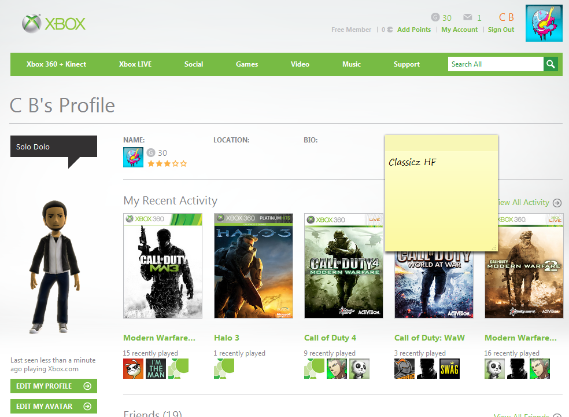This screenshot has height=417, width=569.
Task: Click the "My Recent Activity" heading
Action: click(x=171, y=201)
